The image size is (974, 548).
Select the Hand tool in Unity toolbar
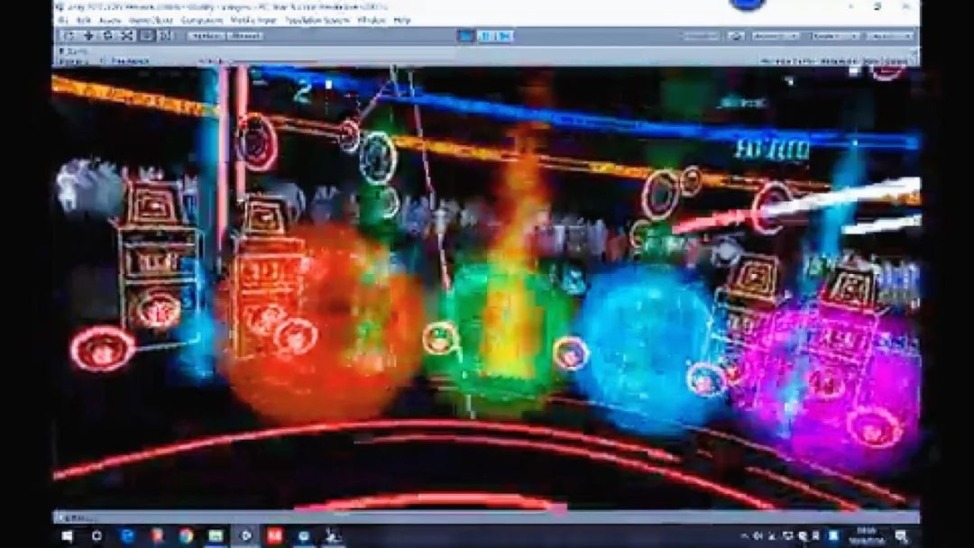(x=69, y=36)
